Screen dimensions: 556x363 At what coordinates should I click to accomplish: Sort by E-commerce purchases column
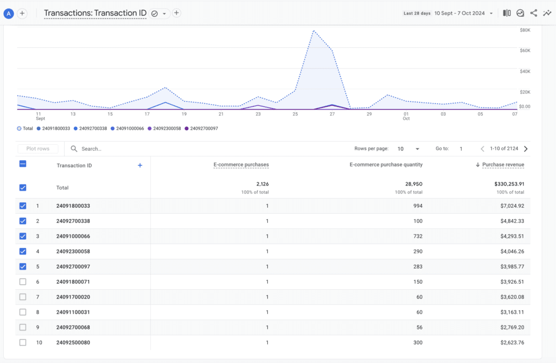(x=241, y=164)
